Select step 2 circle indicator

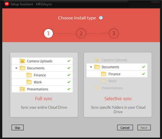coord(81,33)
